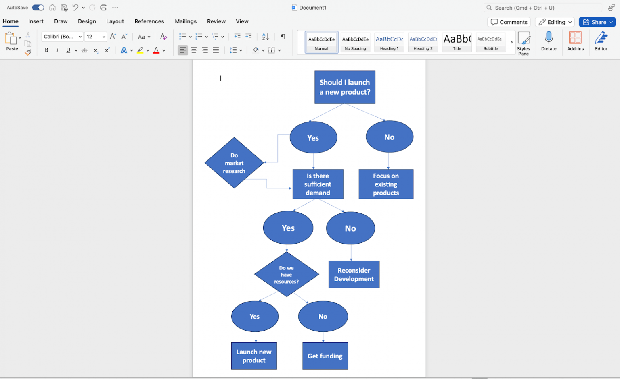
Task: Toggle bold formatting
Action: tap(46, 50)
